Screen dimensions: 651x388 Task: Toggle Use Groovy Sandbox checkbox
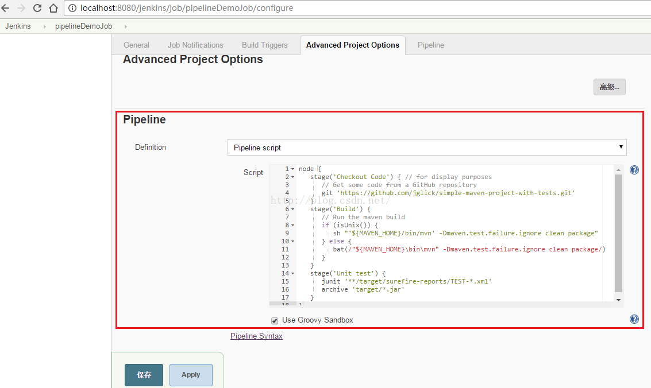coord(275,320)
